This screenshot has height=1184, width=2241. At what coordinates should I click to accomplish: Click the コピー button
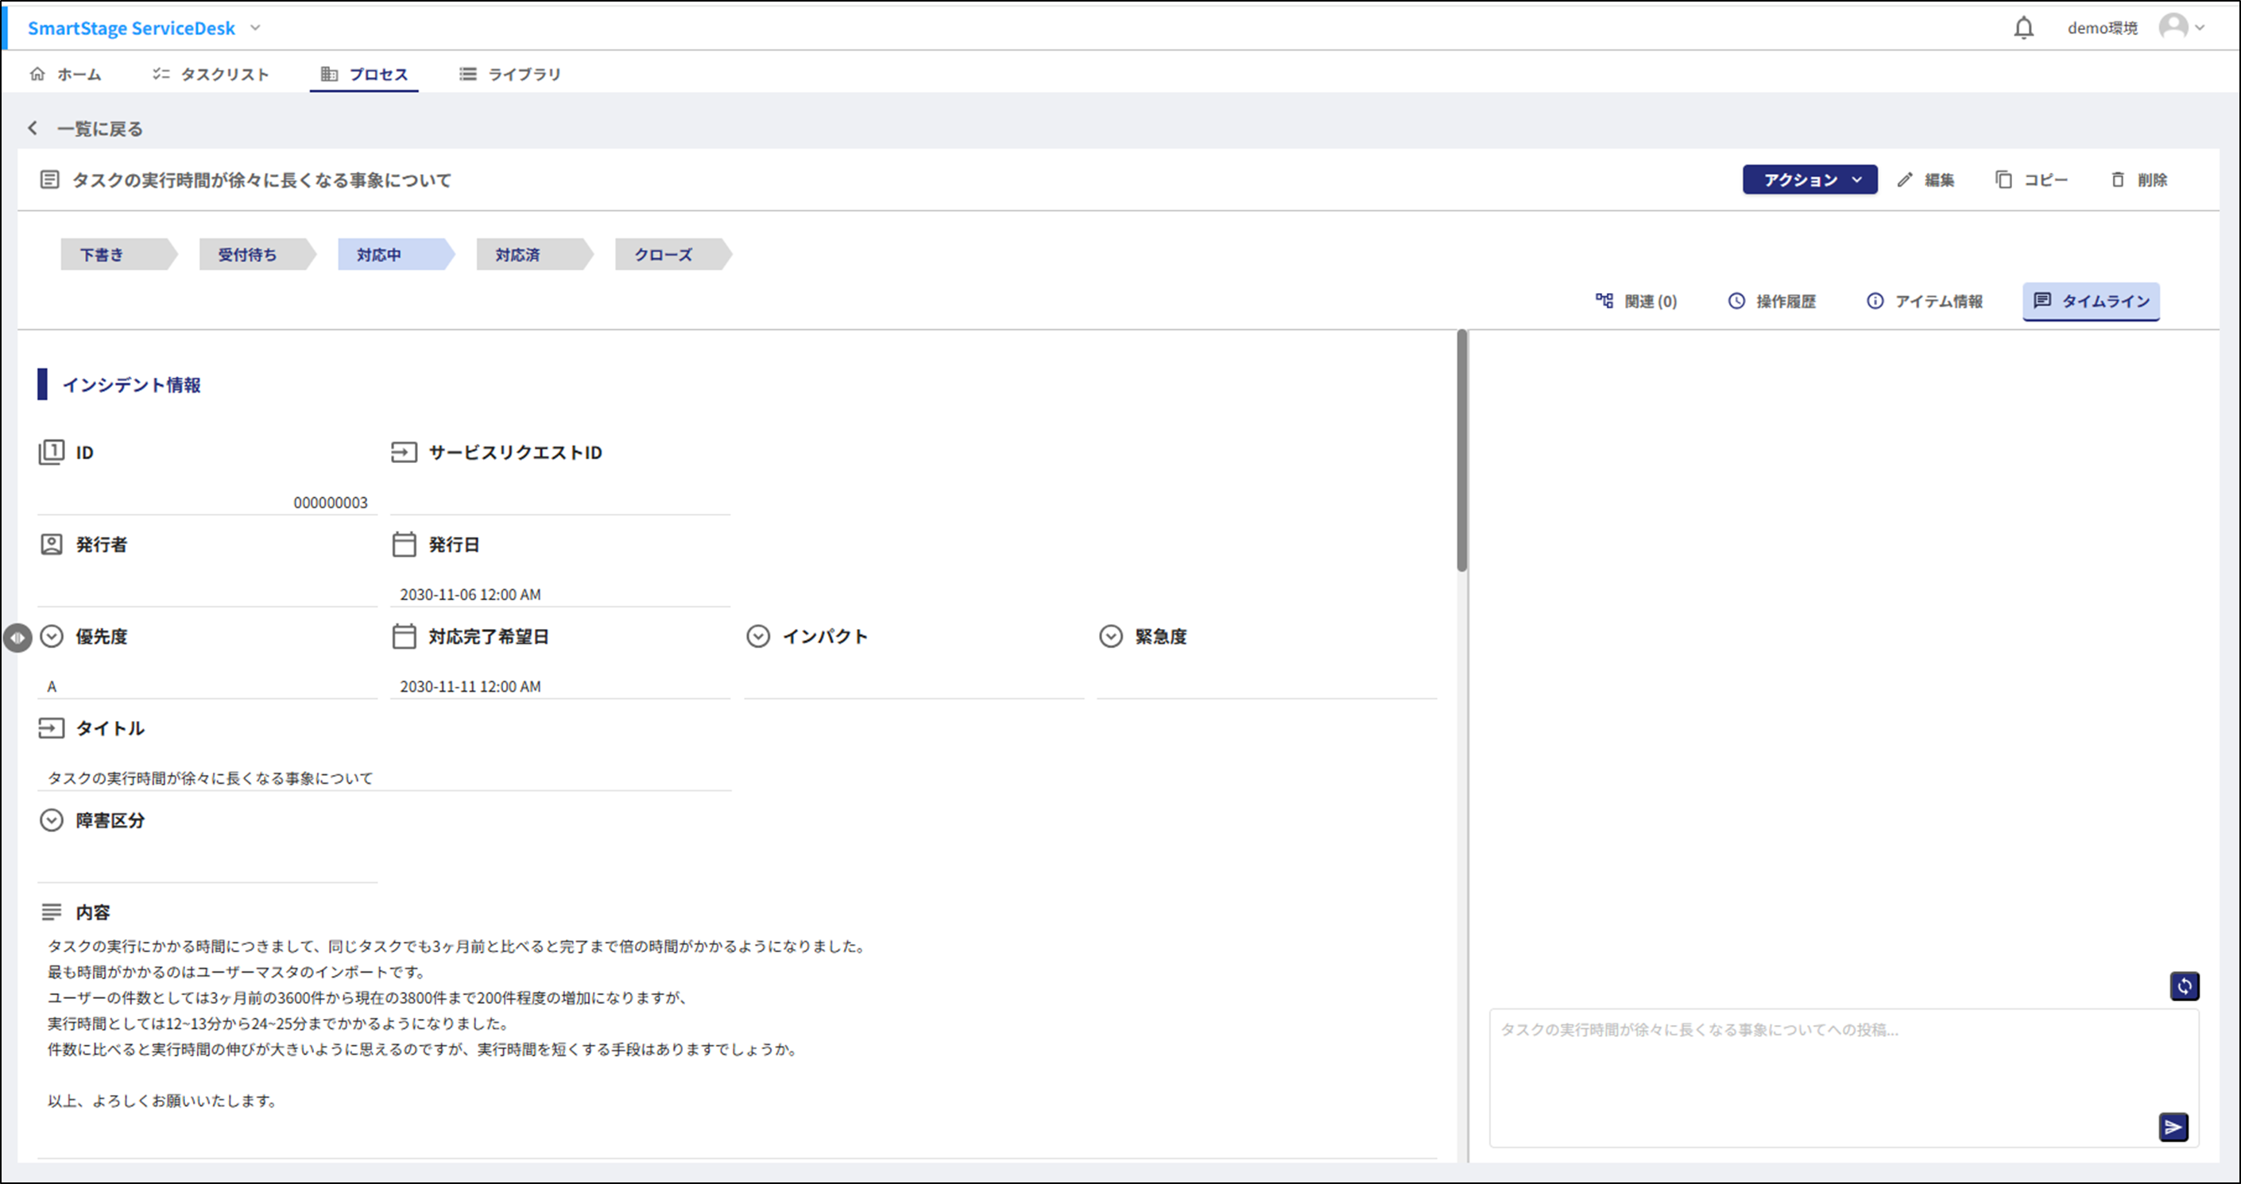click(x=2031, y=179)
